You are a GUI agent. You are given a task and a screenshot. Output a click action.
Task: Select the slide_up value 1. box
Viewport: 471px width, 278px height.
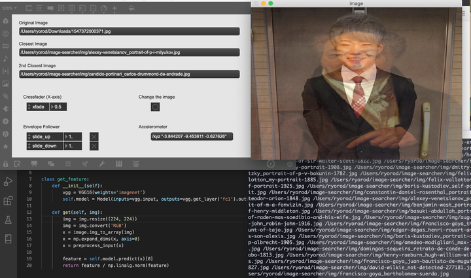click(73, 137)
